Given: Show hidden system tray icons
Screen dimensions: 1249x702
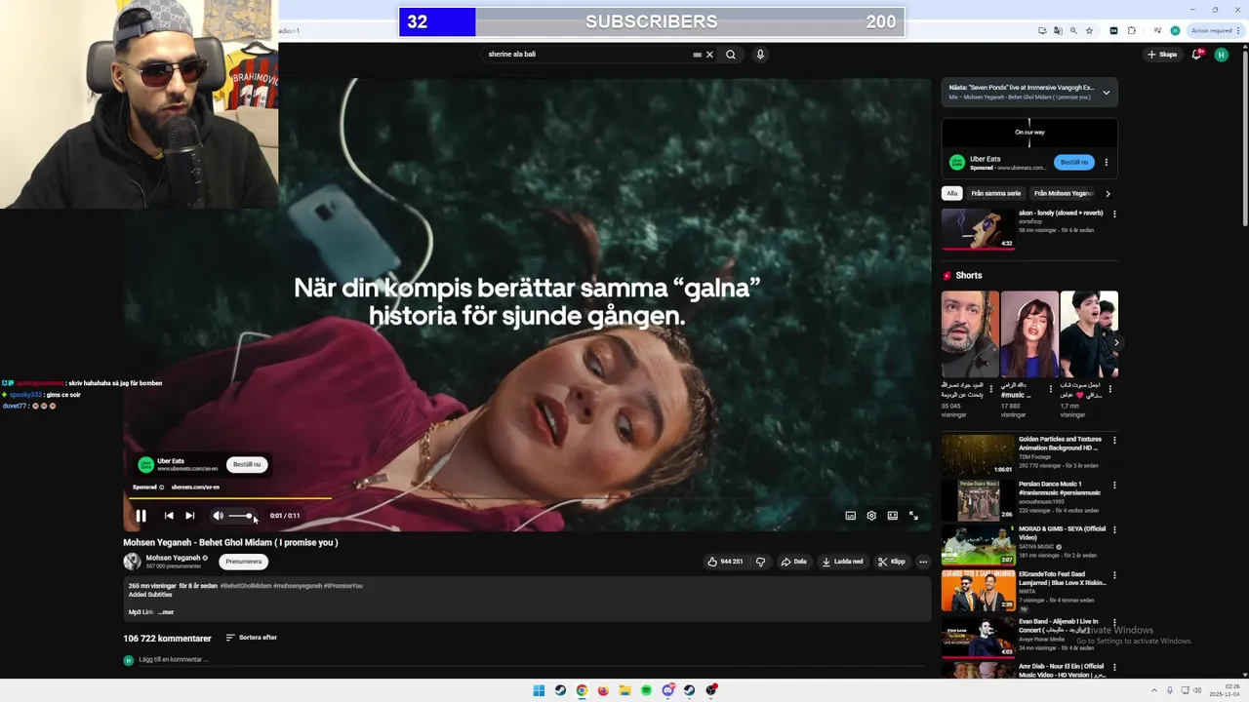Looking at the screenshot, I should pyautogui.click(x=1154, y=690).
